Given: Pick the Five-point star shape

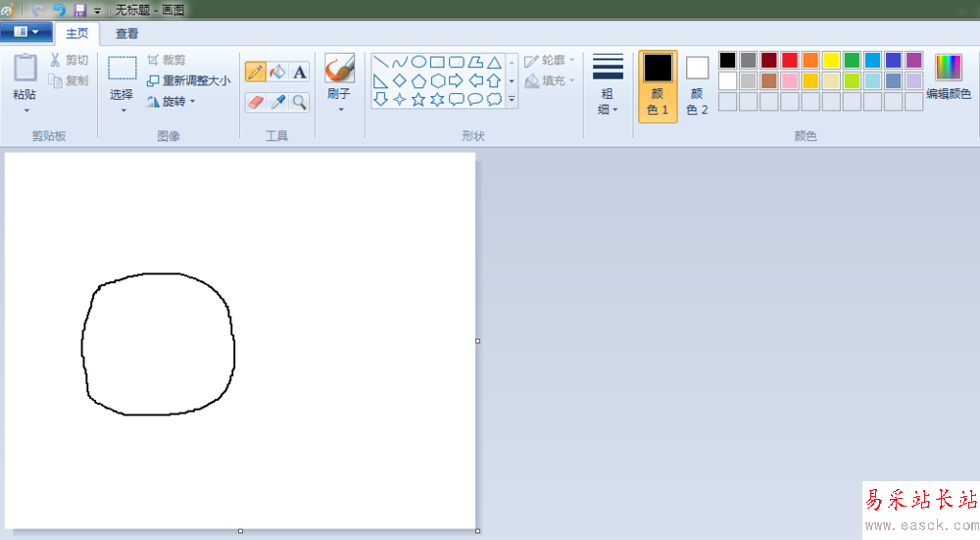Looking at the screenshot, I should tap(418, 99).
